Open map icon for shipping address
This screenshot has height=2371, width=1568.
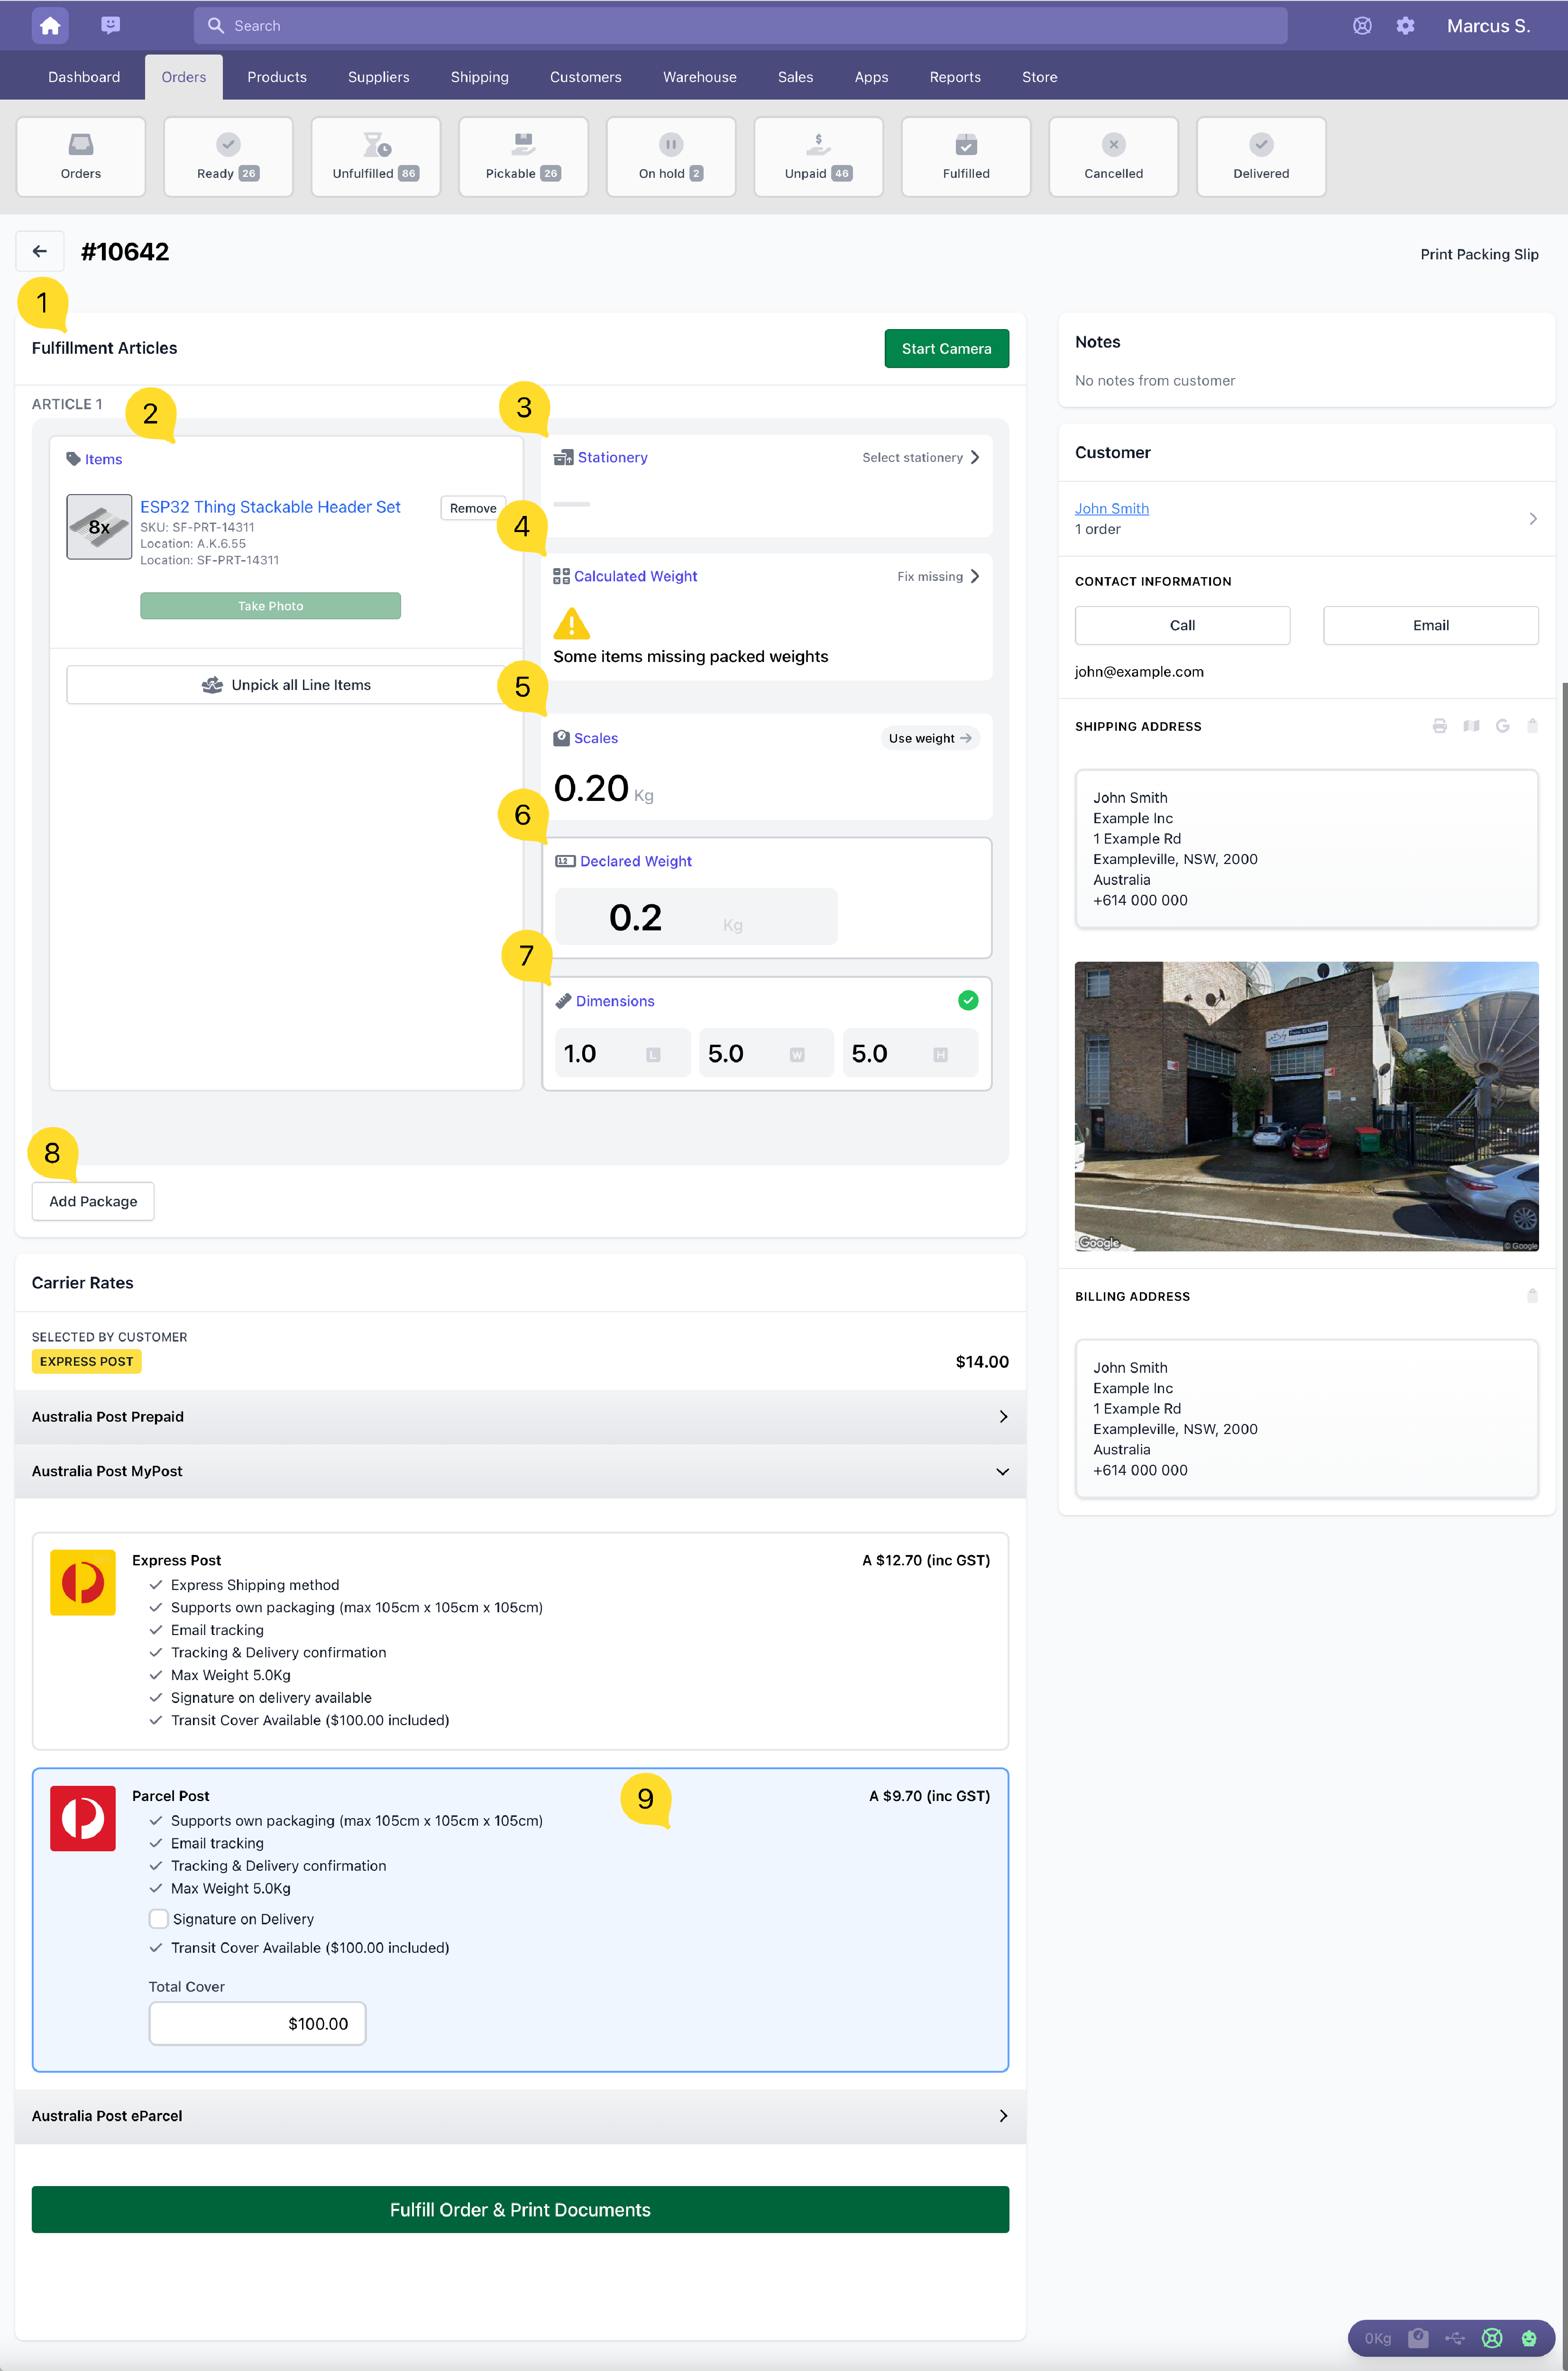[1471, 726]
